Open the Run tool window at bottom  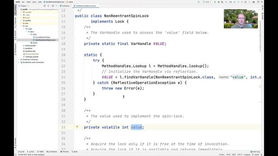click(30, 152)
